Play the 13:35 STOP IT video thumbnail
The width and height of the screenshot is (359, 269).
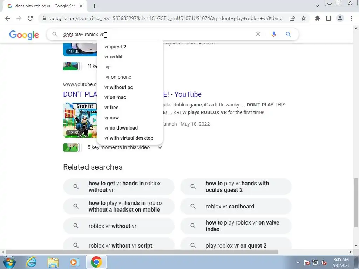(80, 120)
